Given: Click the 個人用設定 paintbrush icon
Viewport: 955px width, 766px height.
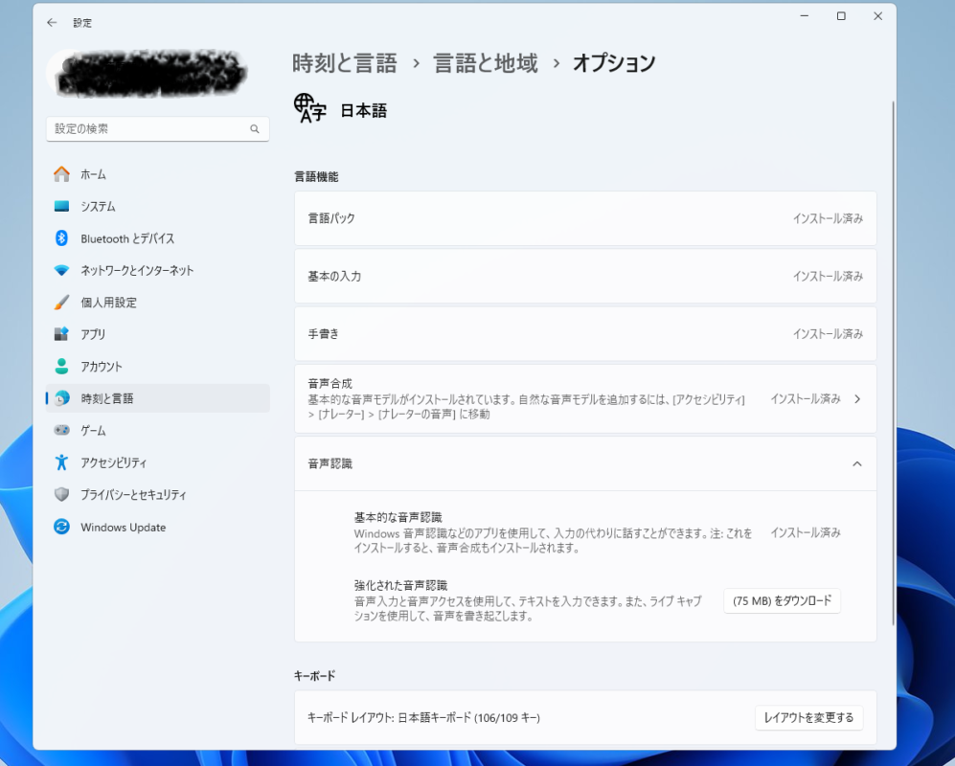Looking at the screenshot, I should 61,302.
